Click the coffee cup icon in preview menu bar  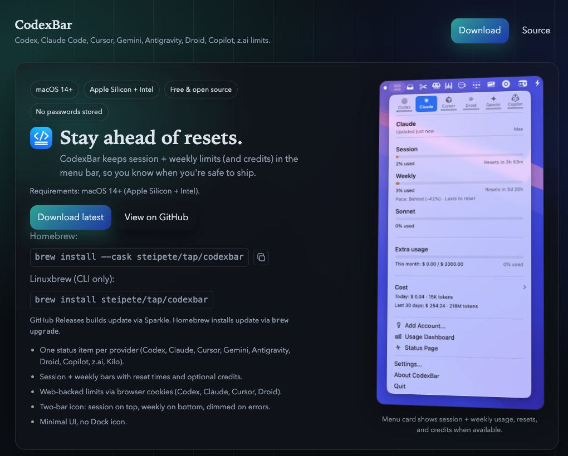[462, 85]
